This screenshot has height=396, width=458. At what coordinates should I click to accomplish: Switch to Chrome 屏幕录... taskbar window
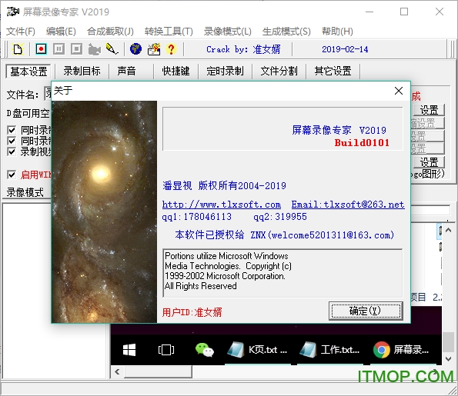pos(403,350)
